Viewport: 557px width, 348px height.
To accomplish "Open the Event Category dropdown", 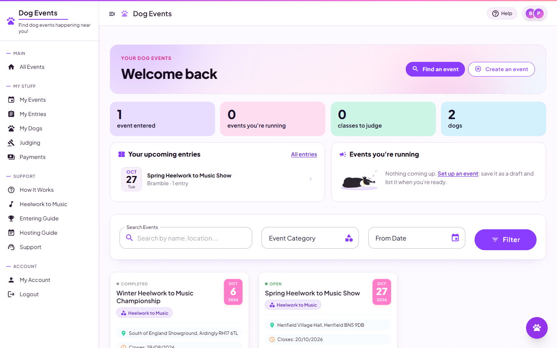I will click(x=310, y=238).
